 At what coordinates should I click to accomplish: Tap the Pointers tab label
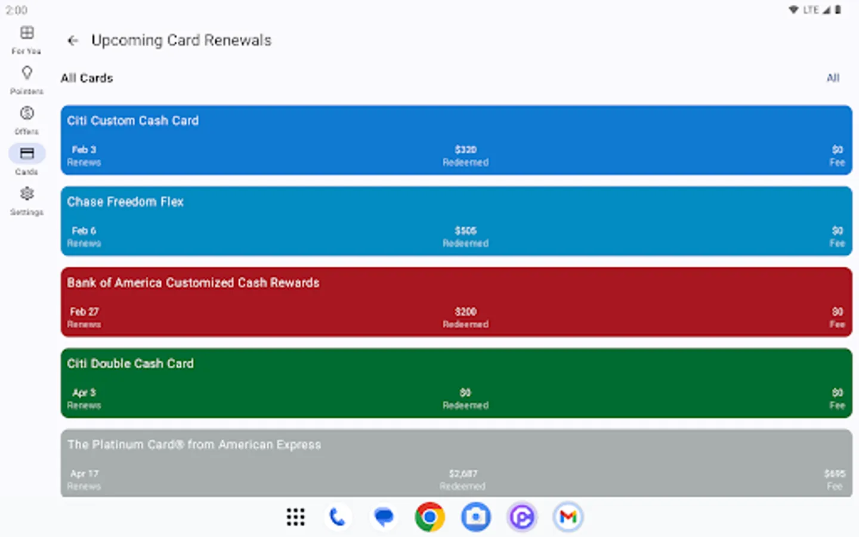27,91
